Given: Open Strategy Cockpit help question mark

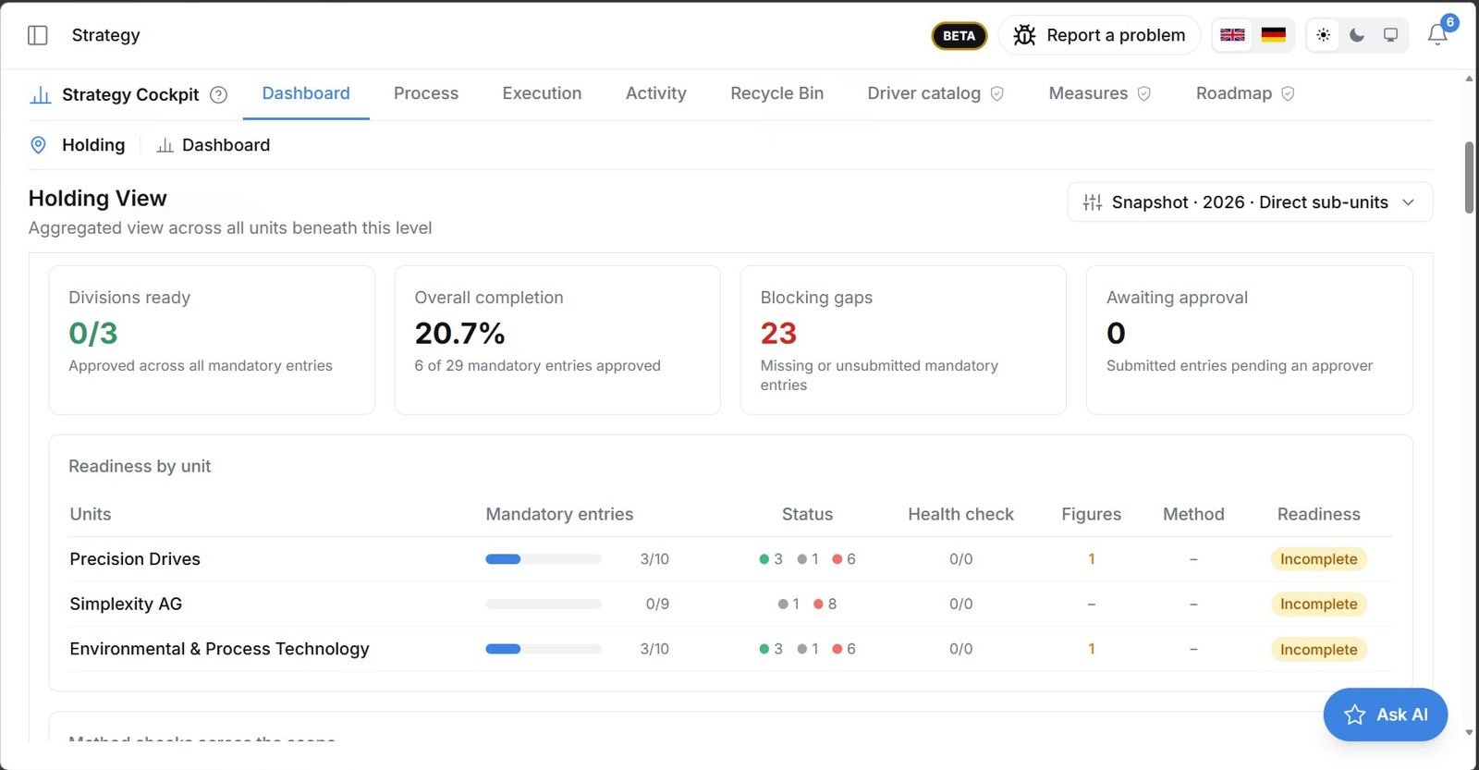Looking at the screenshot, I should (x=218, y=94).
